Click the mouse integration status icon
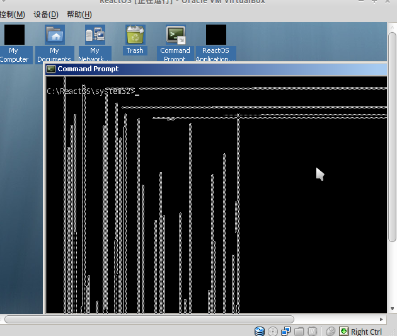 click(330, 331)
